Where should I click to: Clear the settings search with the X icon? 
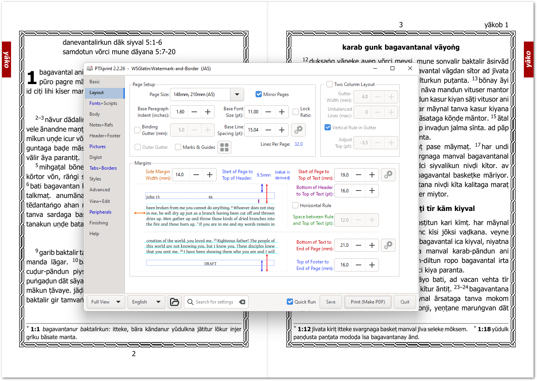click(242, 302)
